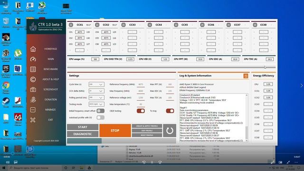Viewport: 304px width, 171px height.
Task: Click the Reference voltage input field
Action: click(141, 98)
